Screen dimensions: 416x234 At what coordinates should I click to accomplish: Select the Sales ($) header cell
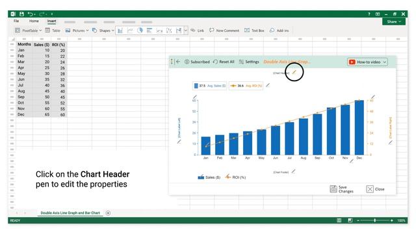(42, 45)
